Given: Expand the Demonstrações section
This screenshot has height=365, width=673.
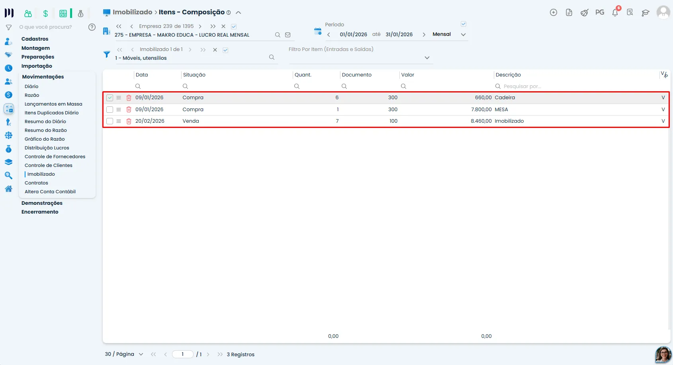Looking at the screenshot, I should point(42,203).
